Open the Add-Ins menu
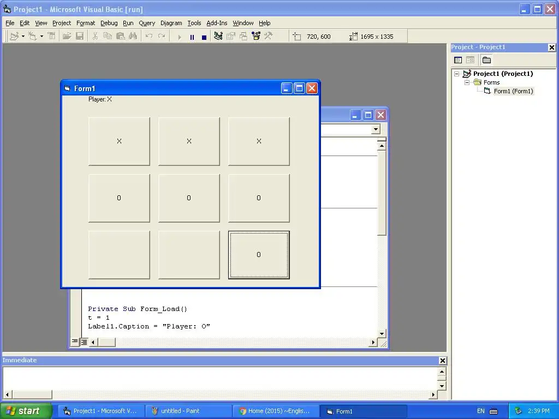Viewport: 559px width, 419px height. [217, 23]
